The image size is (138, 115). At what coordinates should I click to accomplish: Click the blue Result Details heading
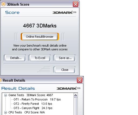pyautogui.click(x=18, y=88)
